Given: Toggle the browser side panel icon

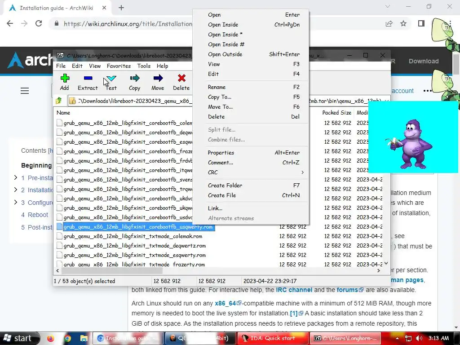Looking at the screenshot, I should pyautogui.click(x=421, y=23).
